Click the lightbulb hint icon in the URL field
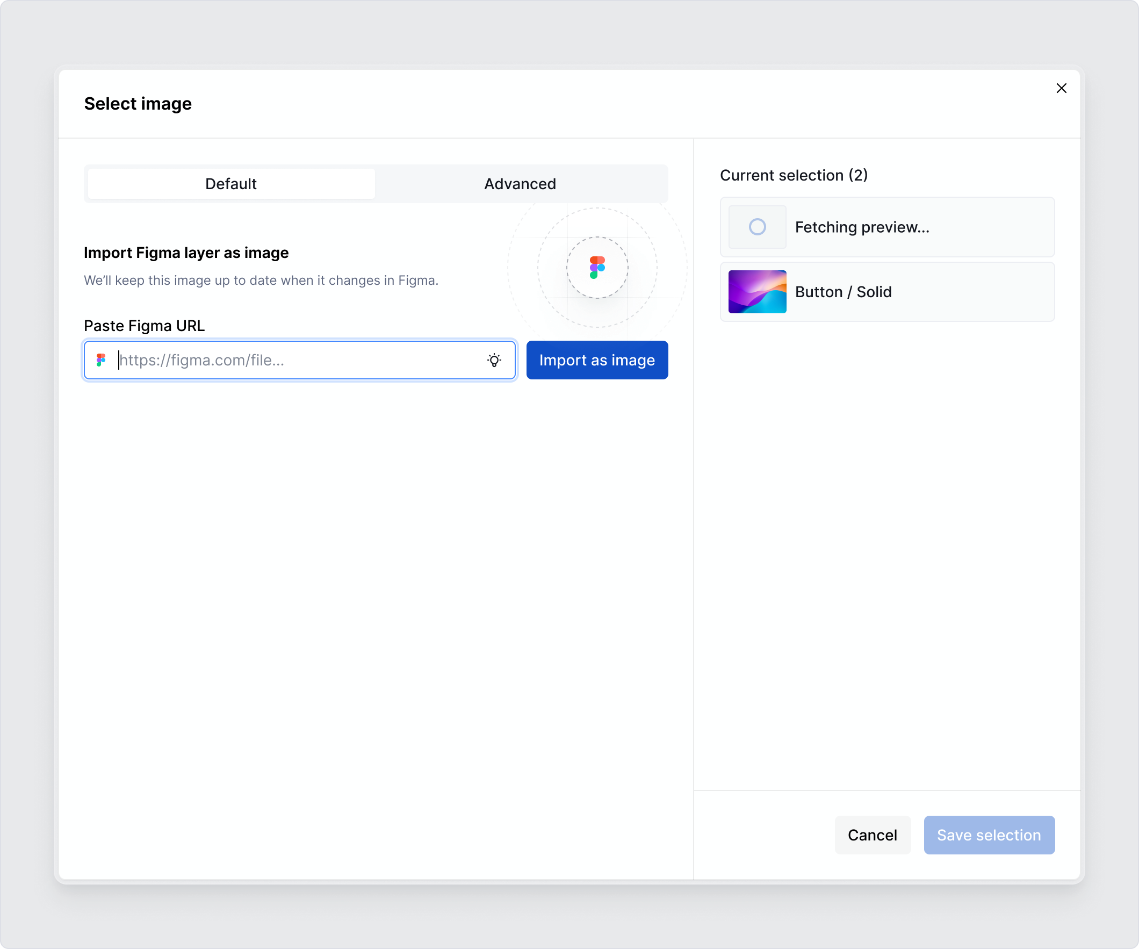Image resolution: width=1139 pixels, height=949 pixels. click(x=494, y=360)
